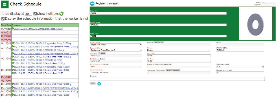Open 10/06 P0003 Single-shot Press 3000 link
The height and width of the screenshot is (106, 276).
tap(38, 29)
